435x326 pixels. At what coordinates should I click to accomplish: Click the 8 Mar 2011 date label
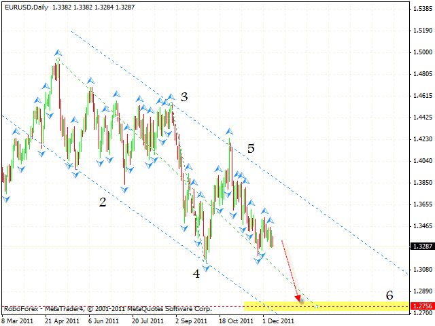[x=18, y=321]
